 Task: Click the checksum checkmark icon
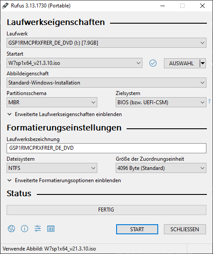(153, 63)
